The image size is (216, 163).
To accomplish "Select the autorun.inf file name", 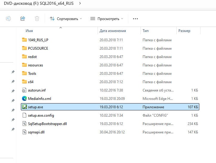I will tap(37, 90).
